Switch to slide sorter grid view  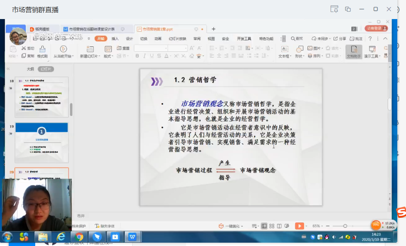[272, 226]
